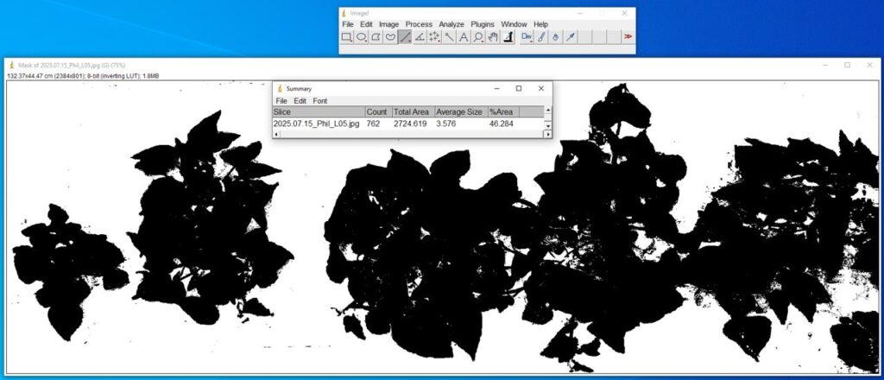Click Summary table scroll down arrow
Screen dimensions: 884x380
pos(548,126)
